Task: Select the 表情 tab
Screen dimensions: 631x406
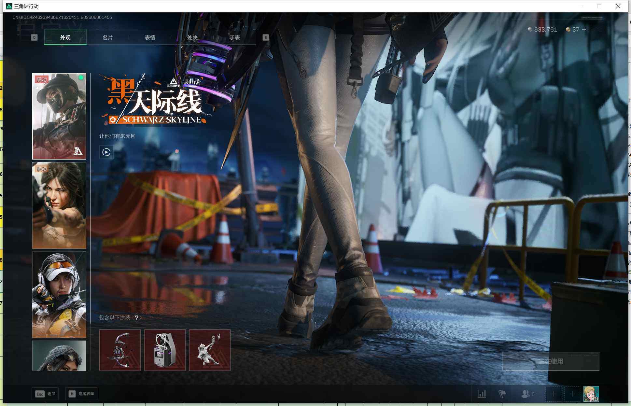Action: click(x=150, y=37)
